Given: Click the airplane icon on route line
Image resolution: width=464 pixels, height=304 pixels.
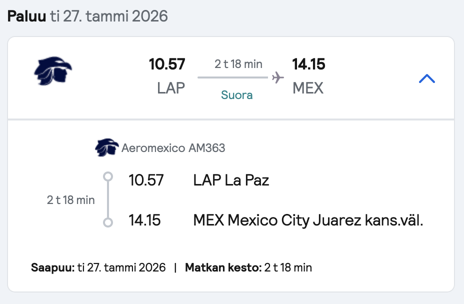Looking at the screenshot, I should point(278,77).
